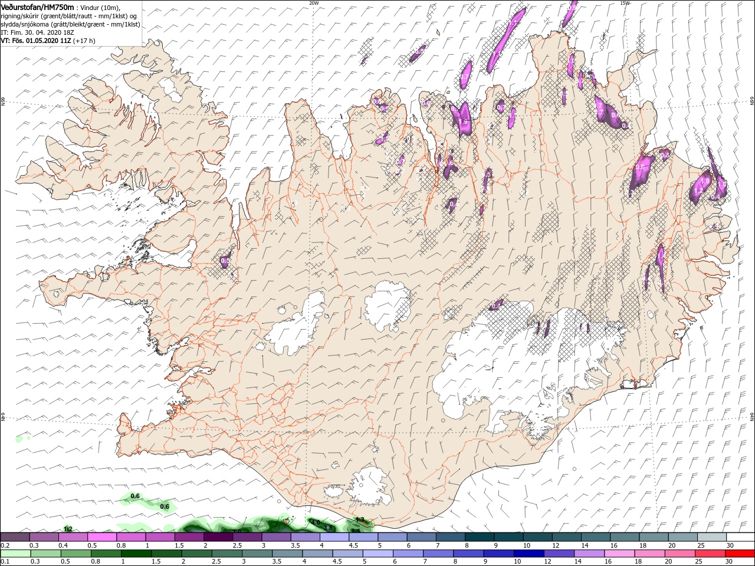Viewport: 755px width, 566px height.
Task: Click the snow scale swatch labeled 6
Action: (421, 537)
